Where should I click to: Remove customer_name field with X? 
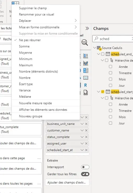click(86, 130)
